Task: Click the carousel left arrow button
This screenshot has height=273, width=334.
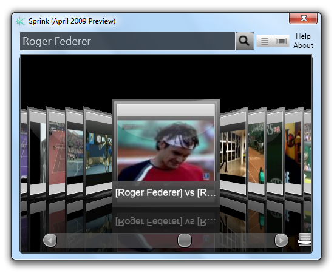Action: (x=50, y=240)
